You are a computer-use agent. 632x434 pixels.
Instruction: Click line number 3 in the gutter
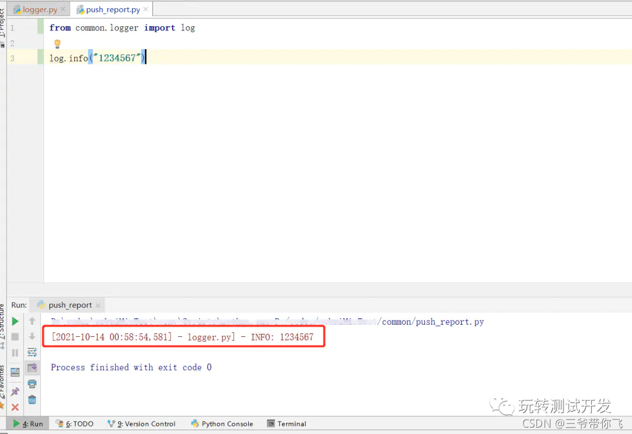12,58
